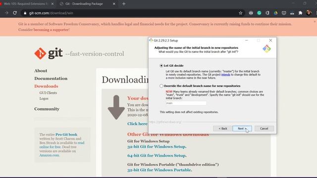Go back with the < Back button

click(223, 129)
